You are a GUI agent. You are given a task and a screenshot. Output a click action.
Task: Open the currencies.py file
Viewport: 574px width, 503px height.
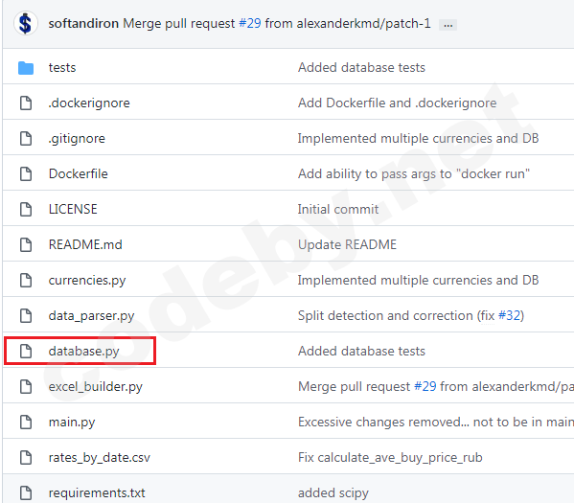[x=87, y=281]
